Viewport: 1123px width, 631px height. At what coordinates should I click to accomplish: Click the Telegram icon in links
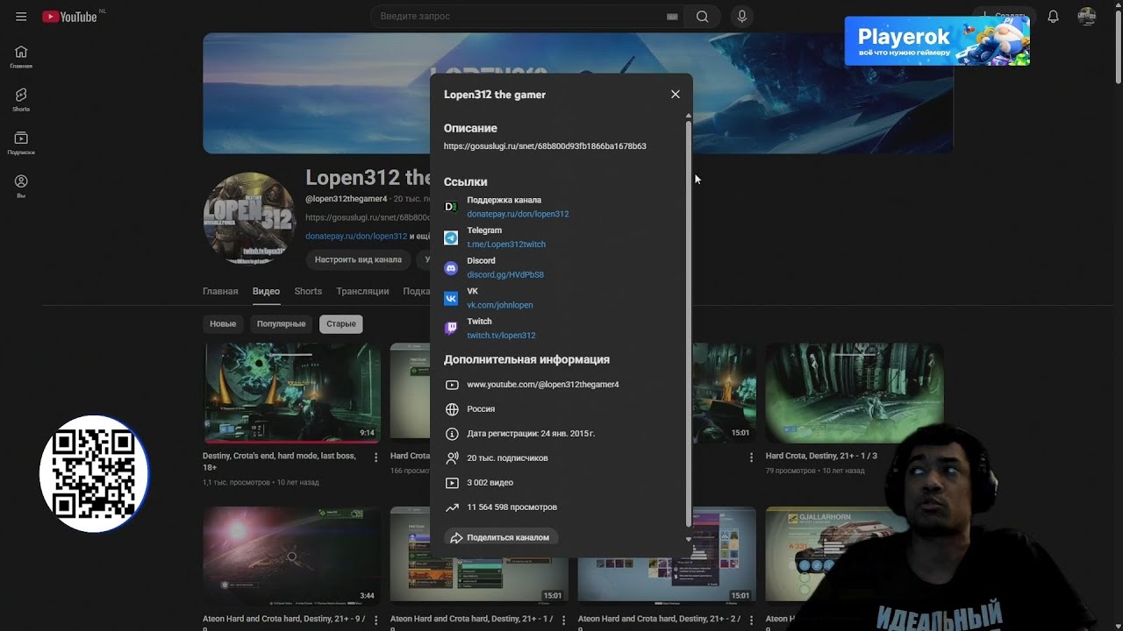tap(451, 238)
